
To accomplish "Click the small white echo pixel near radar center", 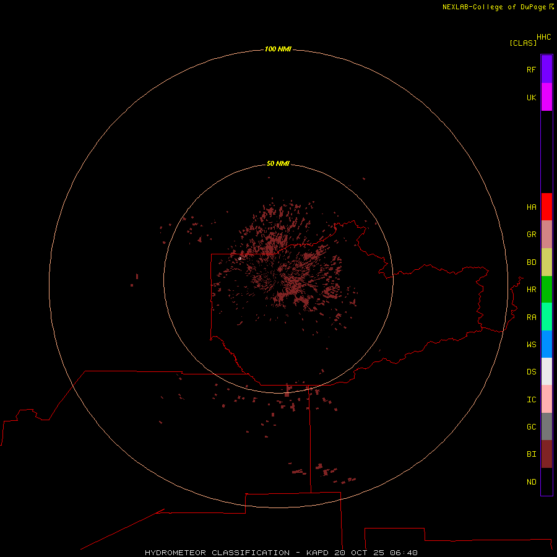I will point(240,259).
